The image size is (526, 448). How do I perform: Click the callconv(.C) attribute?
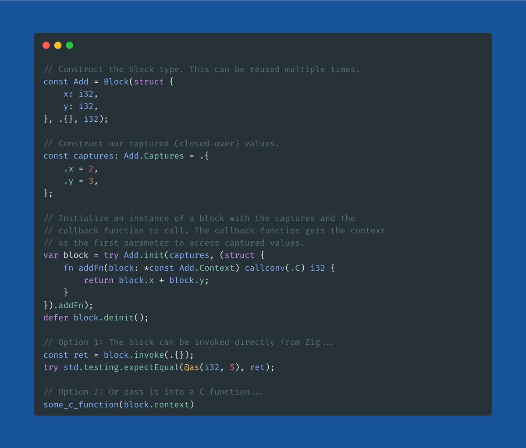(275, 268)
